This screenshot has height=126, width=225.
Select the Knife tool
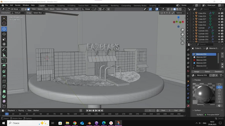point(4,86)
